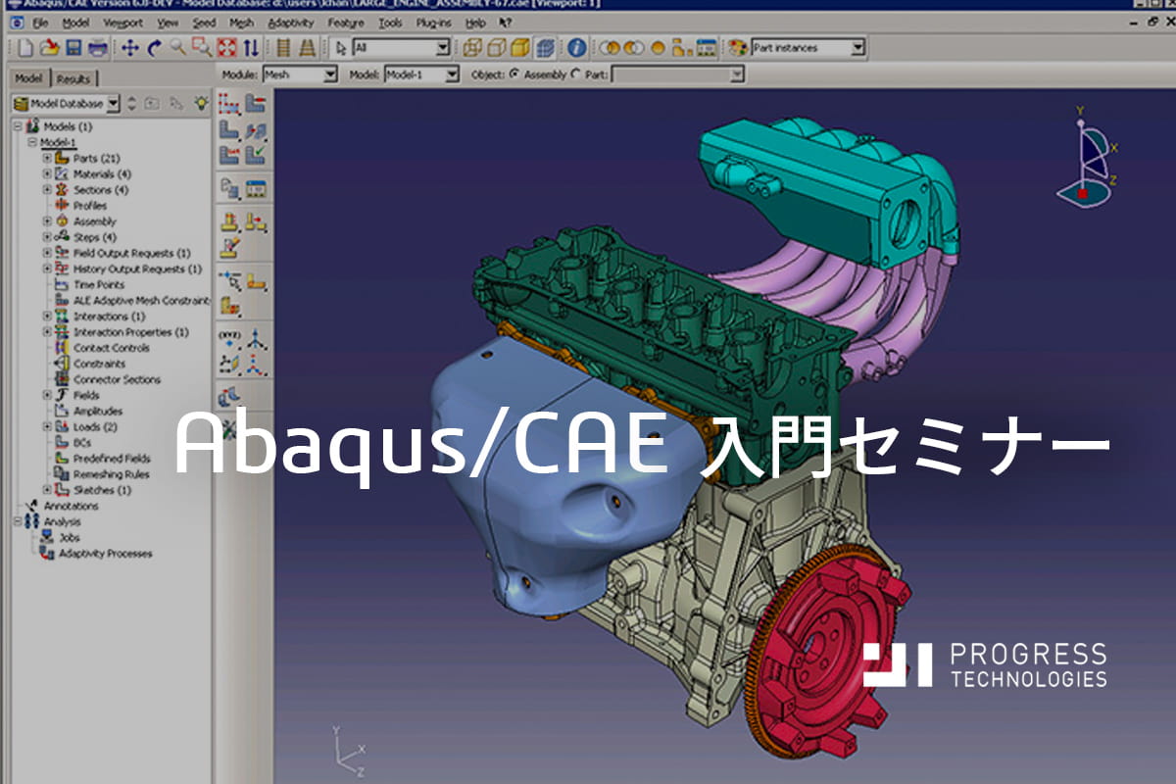Click the Mesh Part Instance tool
The image size is (1176, 784).
(229, 129)
